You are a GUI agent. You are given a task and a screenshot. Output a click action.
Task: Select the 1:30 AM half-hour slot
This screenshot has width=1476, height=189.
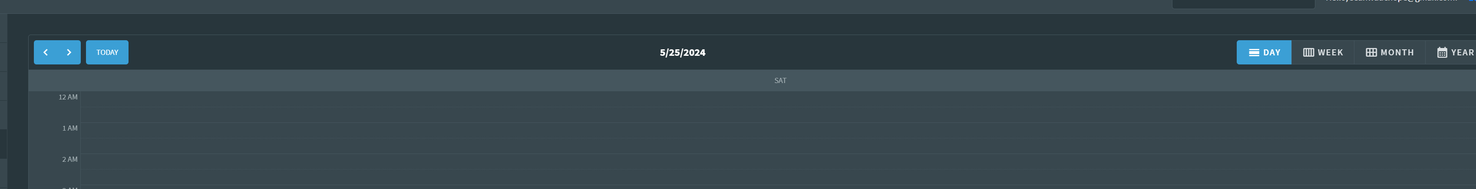coord(778,146)
